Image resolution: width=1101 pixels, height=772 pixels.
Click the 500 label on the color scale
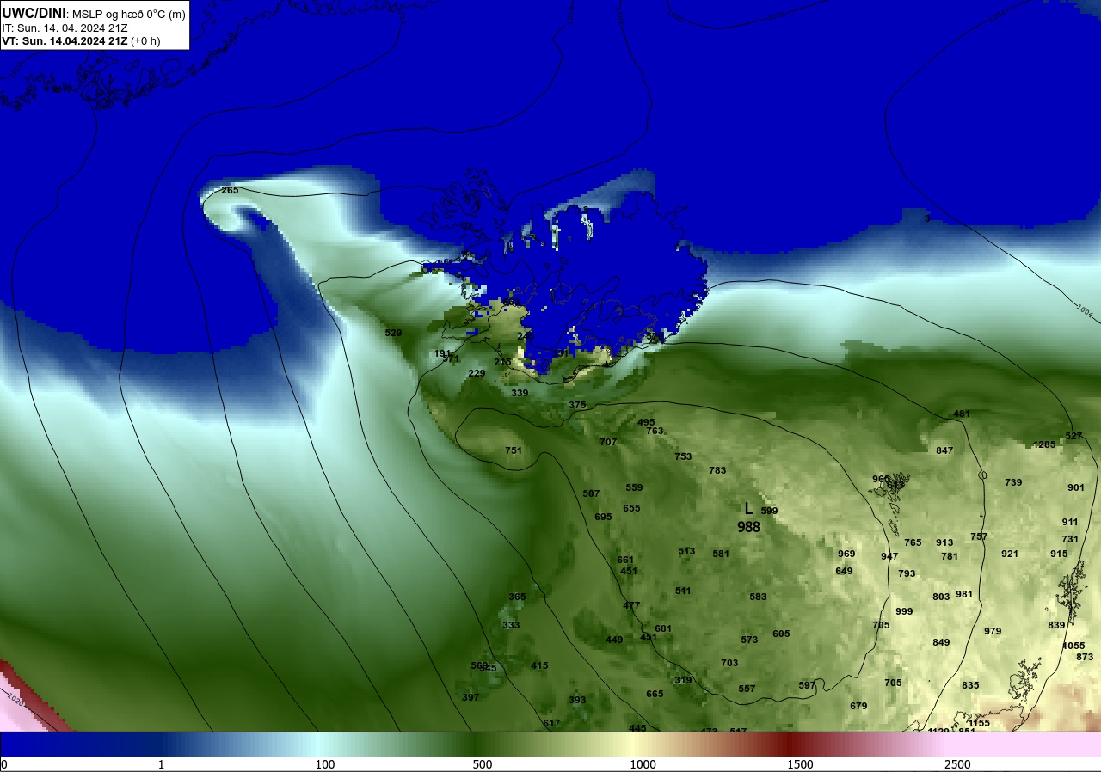(483, 764)
